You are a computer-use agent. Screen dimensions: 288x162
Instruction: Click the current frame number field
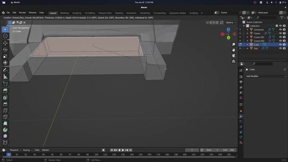click(x=192, y=150)
